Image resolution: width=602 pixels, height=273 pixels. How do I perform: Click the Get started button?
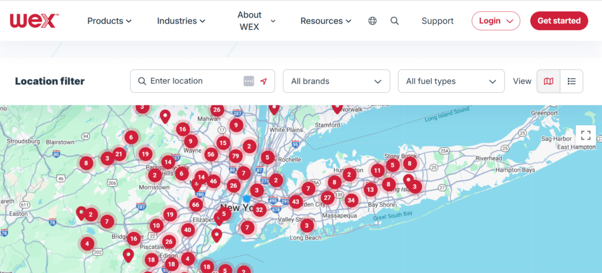point(559,21)
